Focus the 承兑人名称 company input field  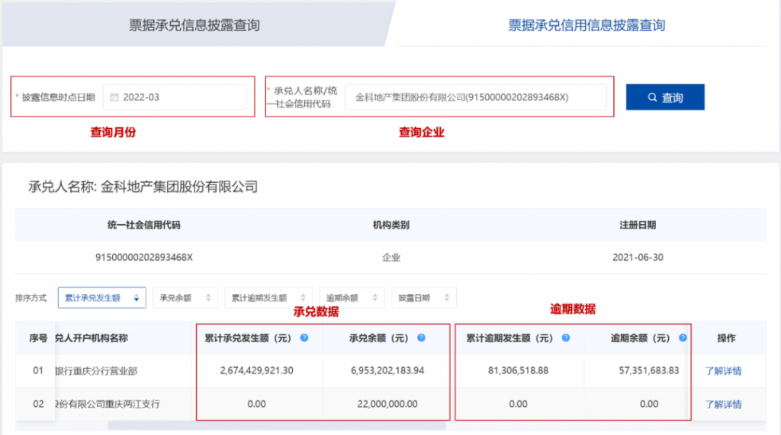point(476,97)
